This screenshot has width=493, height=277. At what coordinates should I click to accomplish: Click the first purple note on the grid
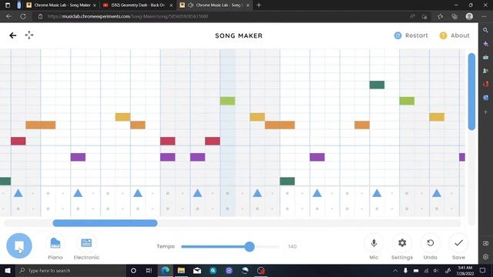[78, 157]
